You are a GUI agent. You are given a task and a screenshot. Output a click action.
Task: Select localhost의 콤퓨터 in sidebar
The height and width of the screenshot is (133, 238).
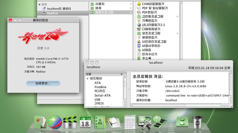point(59,9)
